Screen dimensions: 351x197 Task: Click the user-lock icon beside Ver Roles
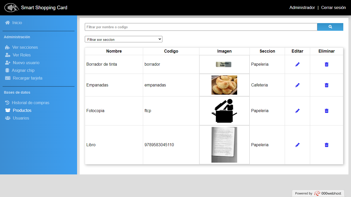click(x=8, y=55)
